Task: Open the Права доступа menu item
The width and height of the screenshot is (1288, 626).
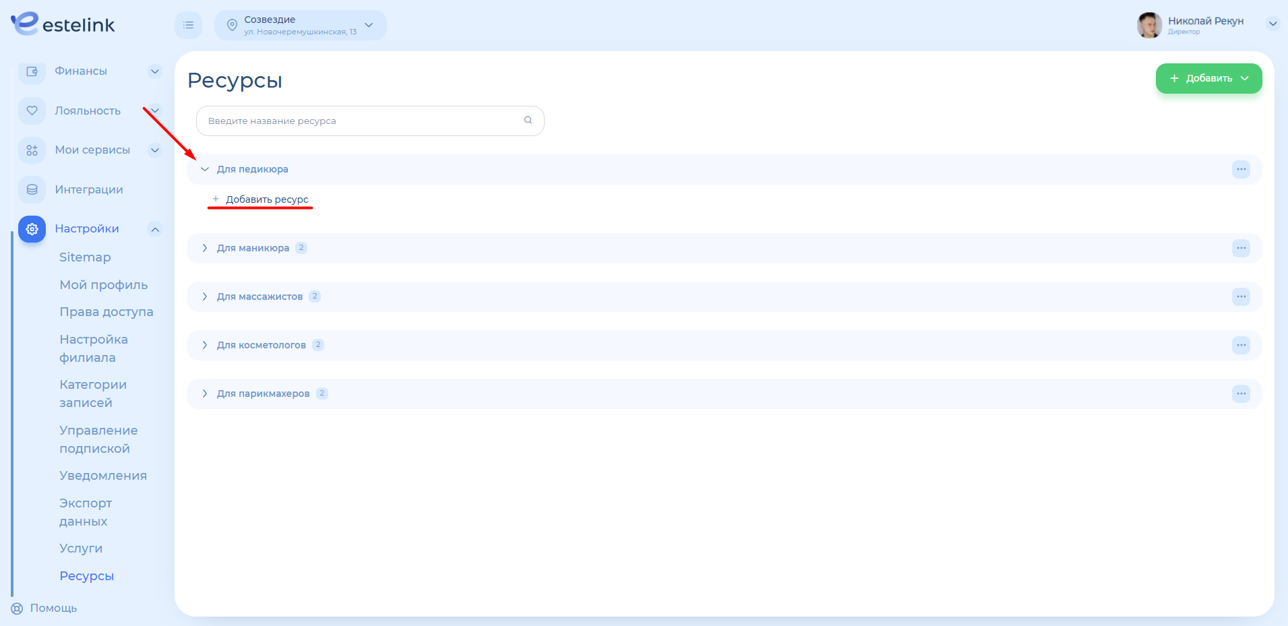Action: point(106,312)
